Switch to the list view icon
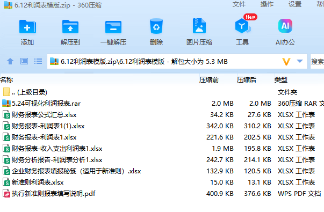This screenshot has height=212, width=324. (38, 61)
